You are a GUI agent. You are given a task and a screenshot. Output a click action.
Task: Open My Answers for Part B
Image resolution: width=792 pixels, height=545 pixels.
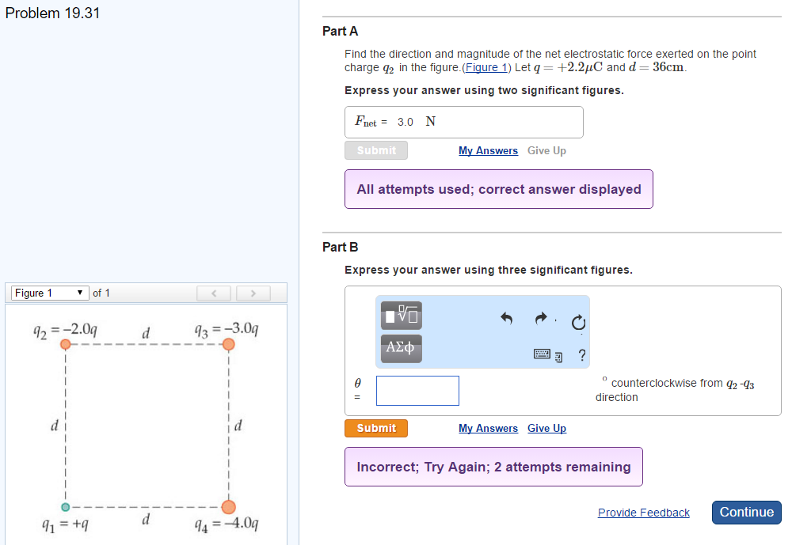pos(488,428)
